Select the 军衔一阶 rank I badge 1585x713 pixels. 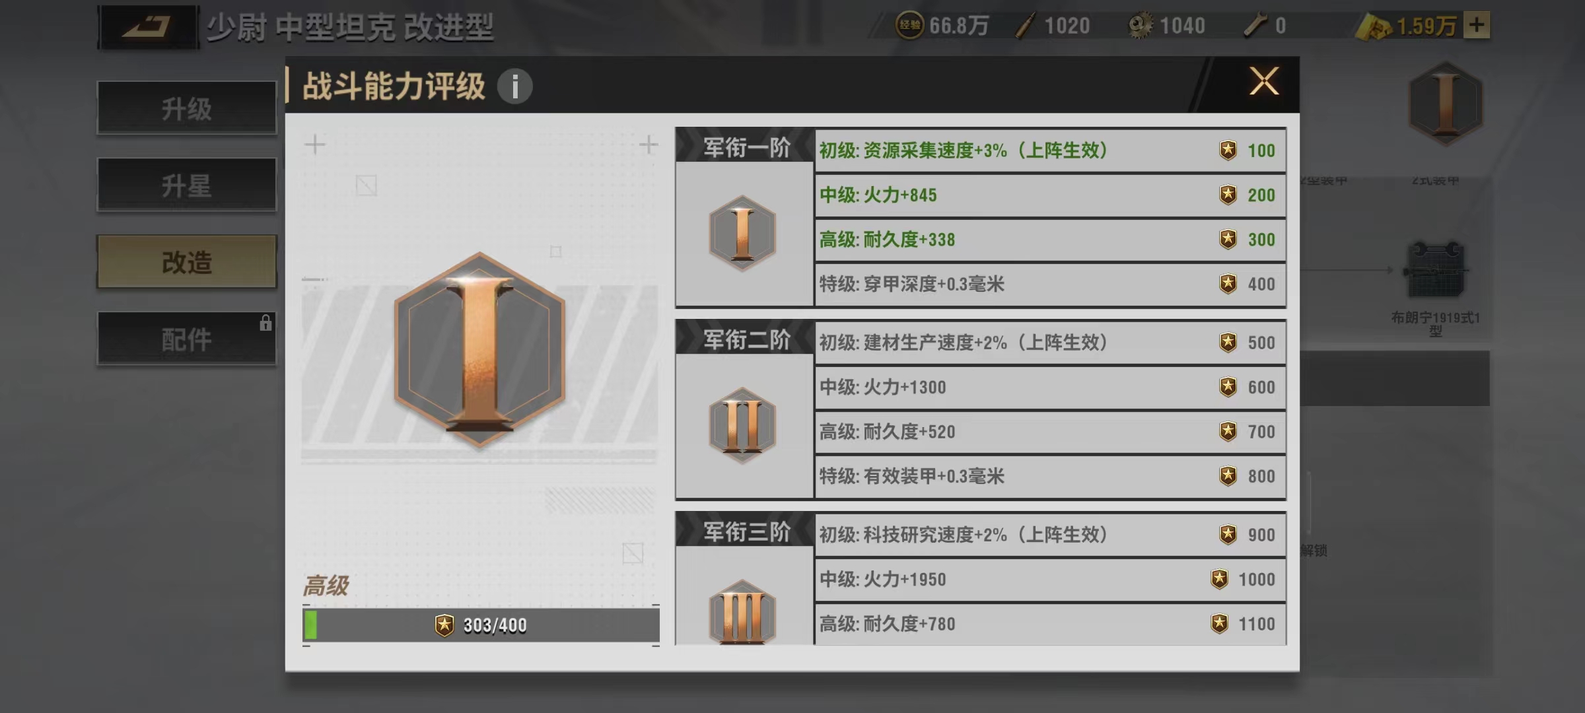[x=742, y=233]
